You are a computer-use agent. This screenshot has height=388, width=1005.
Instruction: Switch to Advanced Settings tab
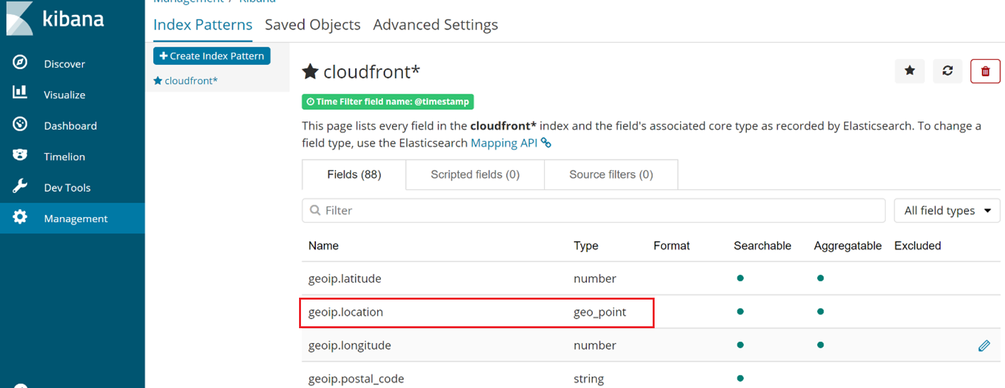(436, 25)
